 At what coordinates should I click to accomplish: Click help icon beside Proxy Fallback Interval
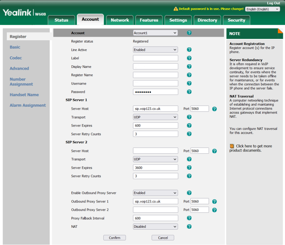tap(189, 218)
